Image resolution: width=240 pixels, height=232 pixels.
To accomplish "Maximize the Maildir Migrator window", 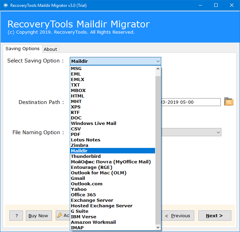I will (x=216, y=5).
